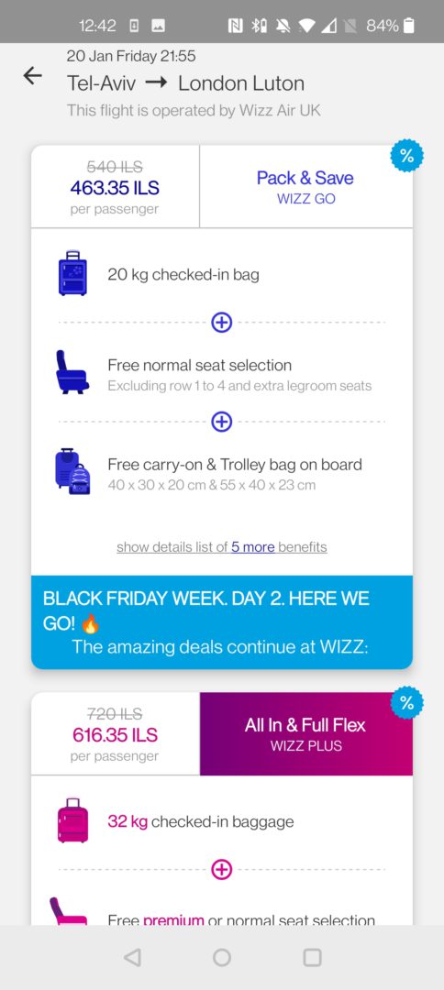Tap the discount percent badge on All In & Full Flex
The image size is (444, 990).
(x=406, y=703)
